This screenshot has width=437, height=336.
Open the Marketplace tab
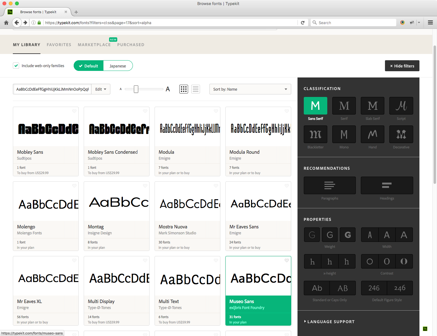94,45
